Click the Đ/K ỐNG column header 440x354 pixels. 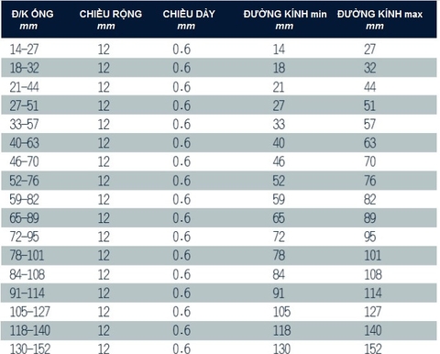32,19
